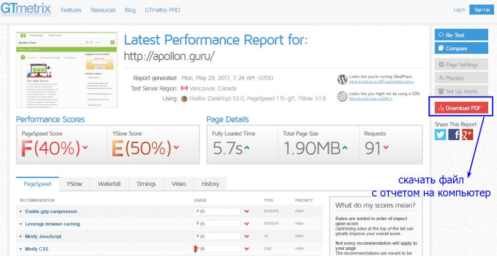The height and width of the screenshot is (256, 497).
Task: Download the report as PDF
Action: point(462,108)
